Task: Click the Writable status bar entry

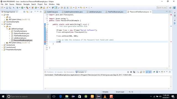Action: [105, 92]
